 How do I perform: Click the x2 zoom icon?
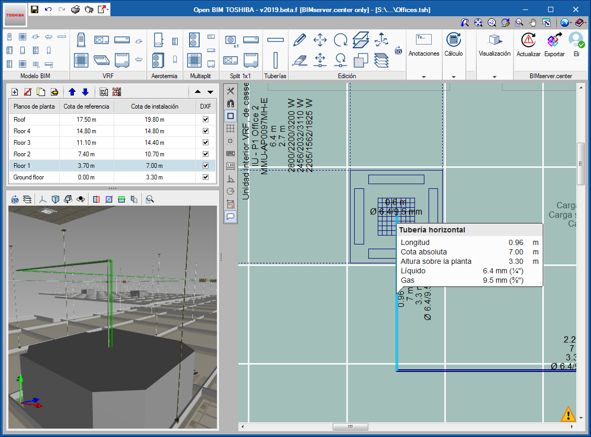click(x=492, y=23)
